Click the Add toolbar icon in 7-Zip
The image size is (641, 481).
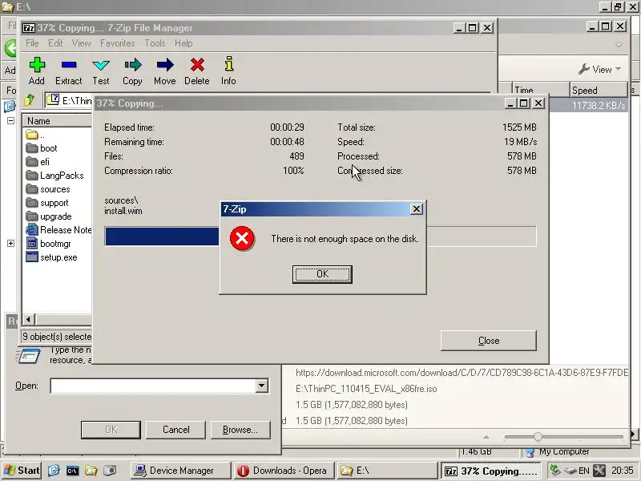pyautogui.click(x=37, y=71)
